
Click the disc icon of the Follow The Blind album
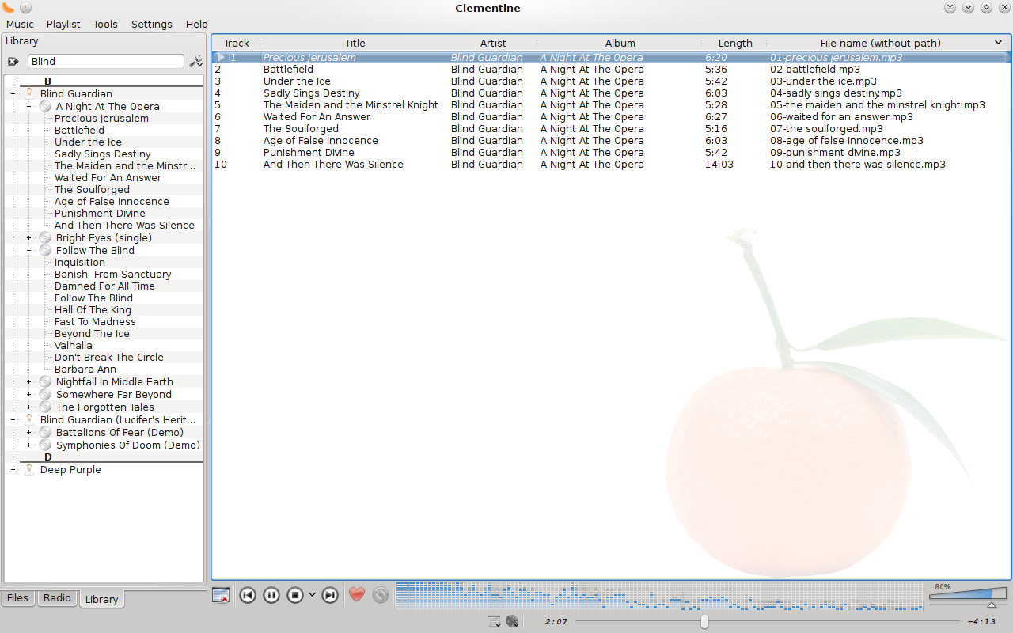click(45, 250)
